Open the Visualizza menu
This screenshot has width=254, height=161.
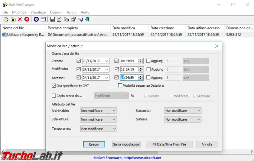[38, 12]
